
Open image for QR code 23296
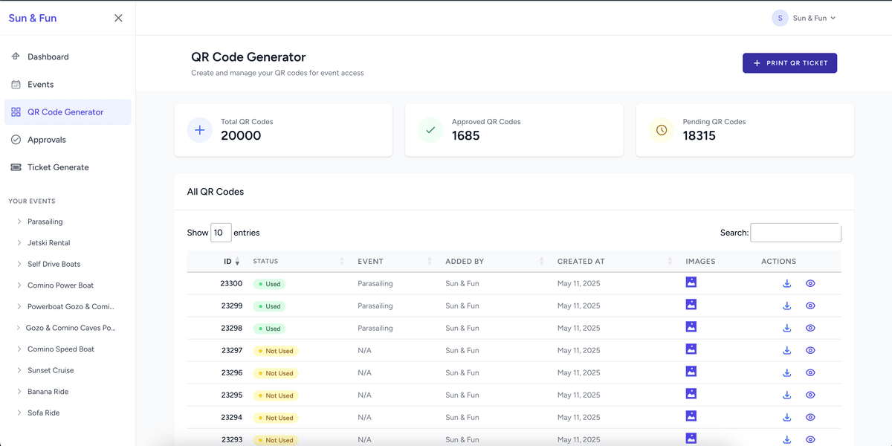[691, 372]
